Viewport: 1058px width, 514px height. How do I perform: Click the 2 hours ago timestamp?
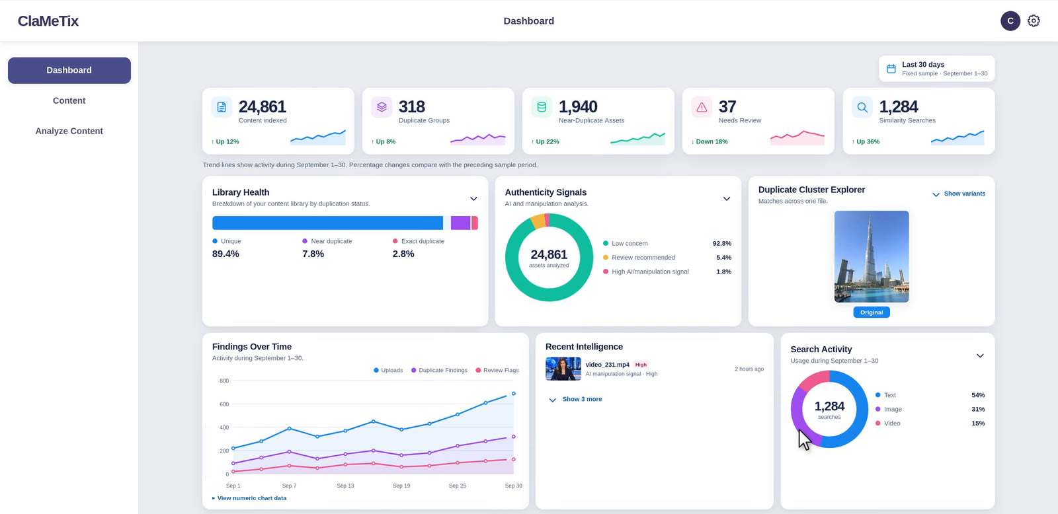(749, 369)
